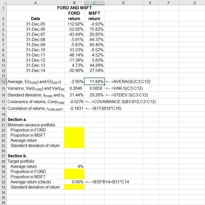Select yellow cell in row 33 Standard deviation
The height and width of the screenshot is (205, 205).
click(x=74, y=187)
